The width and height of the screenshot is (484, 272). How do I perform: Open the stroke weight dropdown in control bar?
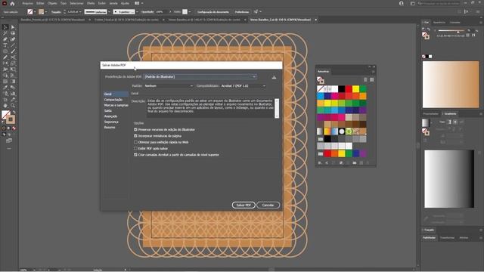(x=80, y=12)
